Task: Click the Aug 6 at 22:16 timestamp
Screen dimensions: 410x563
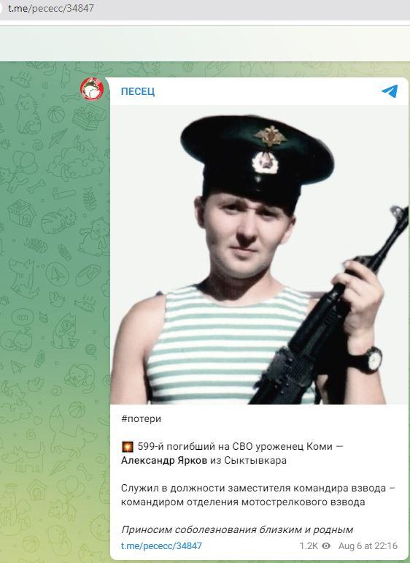Action: pyautogui.click(x=368, y=546)
